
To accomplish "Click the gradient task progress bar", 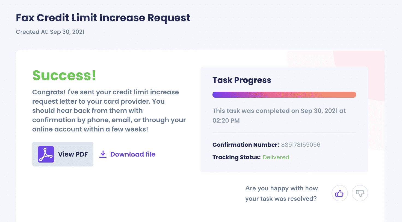I will tap(284, 95).
